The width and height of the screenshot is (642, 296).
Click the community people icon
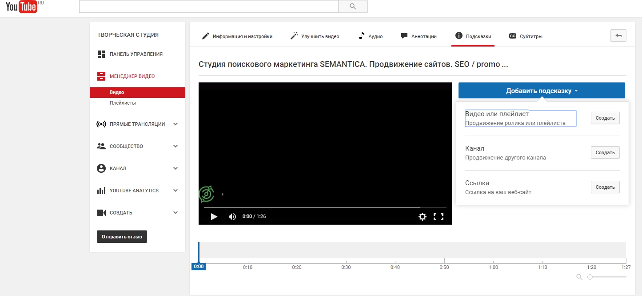click(x=101, y=146)
